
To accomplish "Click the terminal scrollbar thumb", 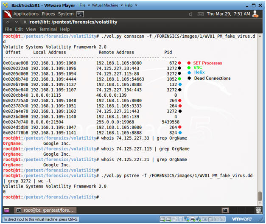I will point(260,196).
